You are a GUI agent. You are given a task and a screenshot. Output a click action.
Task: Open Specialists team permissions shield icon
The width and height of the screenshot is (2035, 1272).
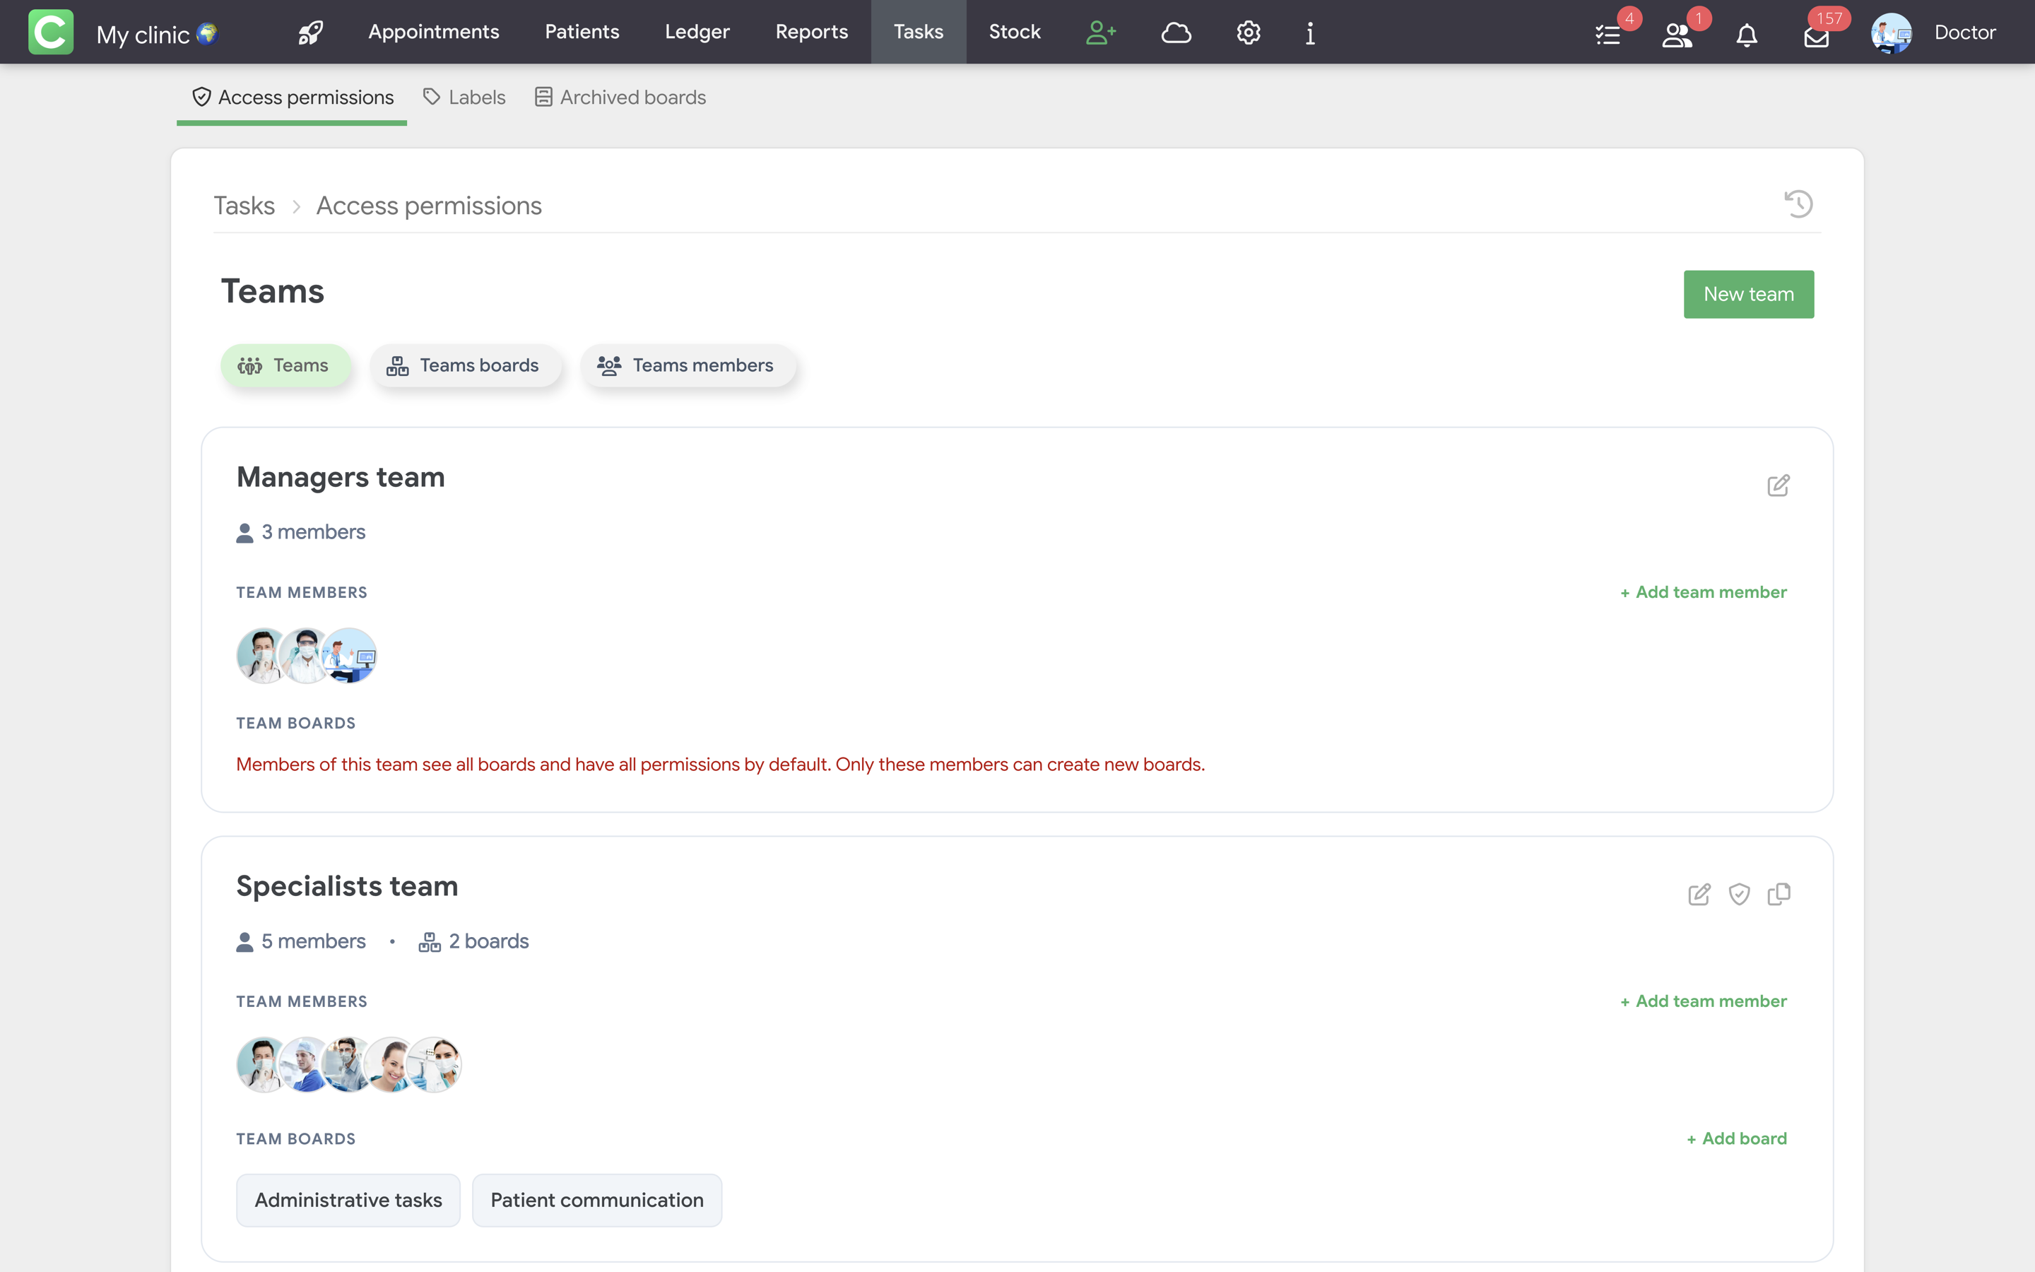tap(1739, 894)
